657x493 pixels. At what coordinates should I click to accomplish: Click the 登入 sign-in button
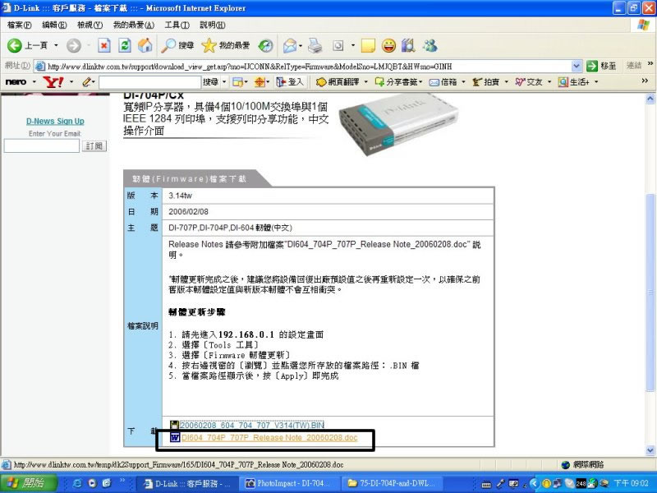click(x=290, y=81)
